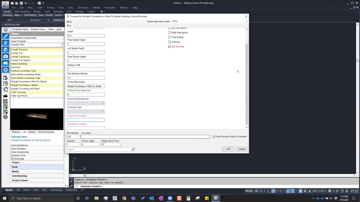This screenshot has height=202, width=360.
Task: Open File Explorer from taskbar
Action: (96, 198)
